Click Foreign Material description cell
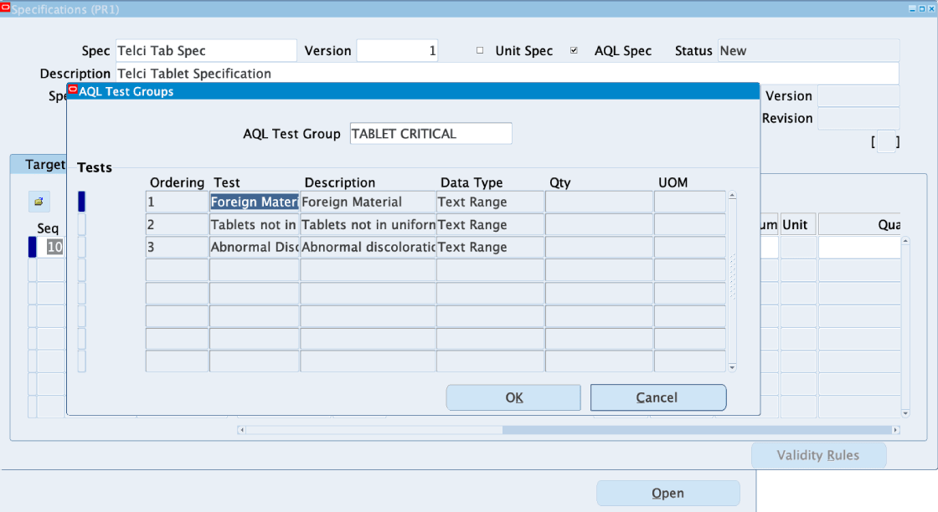938x512 pixels. pos(368,202)
